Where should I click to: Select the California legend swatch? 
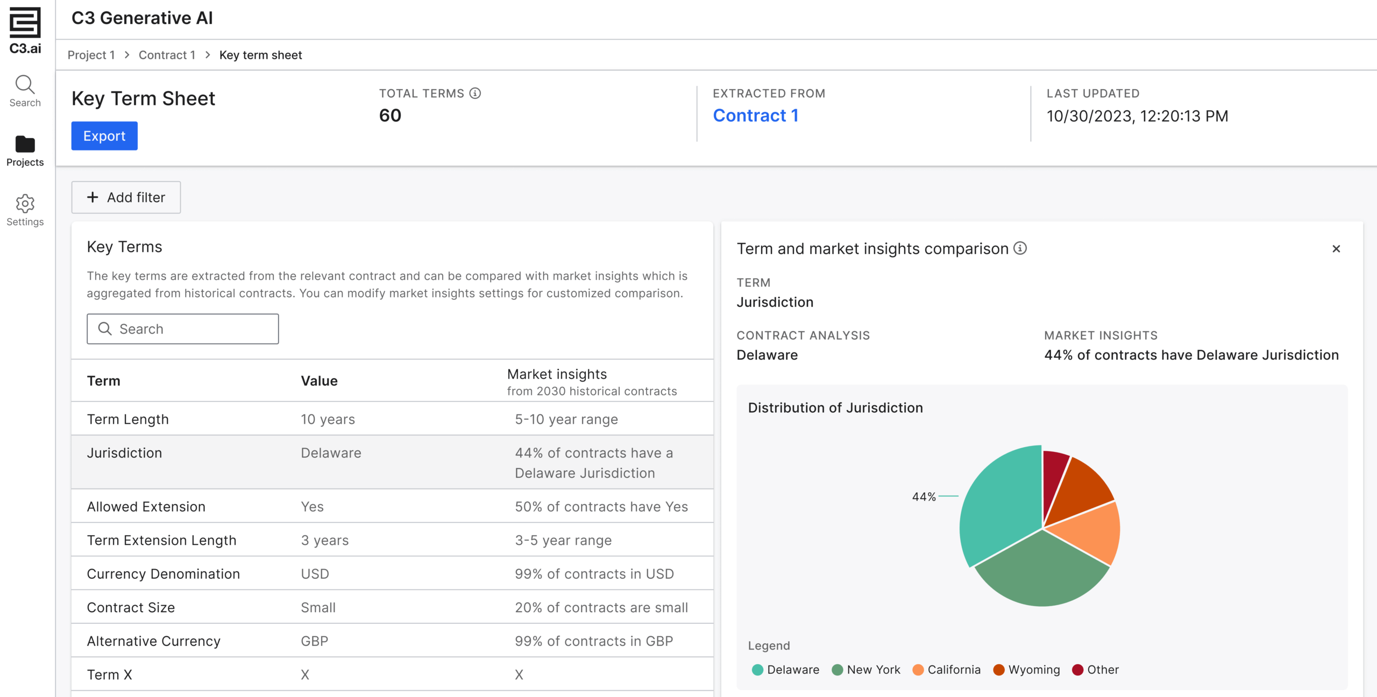(x=918, y=670)
